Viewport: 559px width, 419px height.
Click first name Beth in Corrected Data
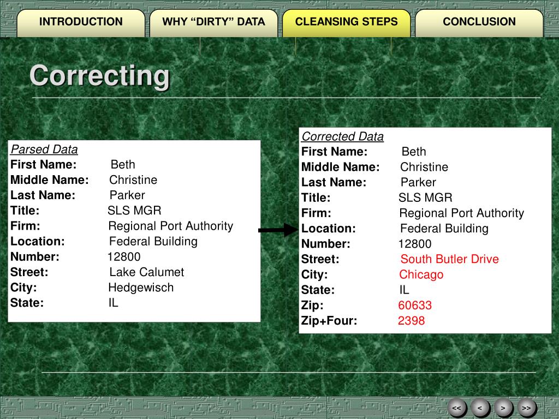tap(414, 152)
